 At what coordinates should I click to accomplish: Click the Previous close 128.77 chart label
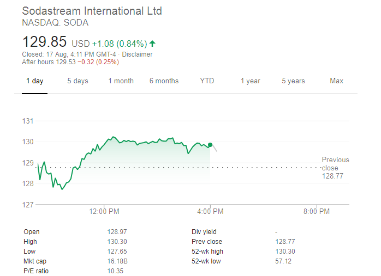[x=335, y=168]
